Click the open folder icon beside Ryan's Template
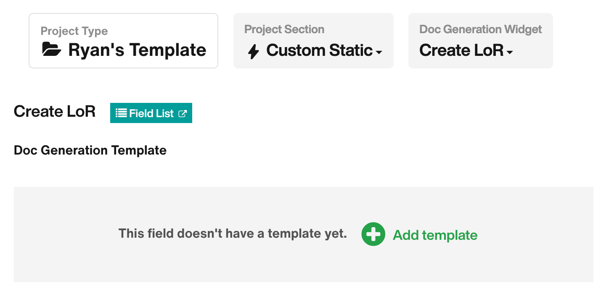The width and height of the screenshot is (609, 299). pos(52,50)
